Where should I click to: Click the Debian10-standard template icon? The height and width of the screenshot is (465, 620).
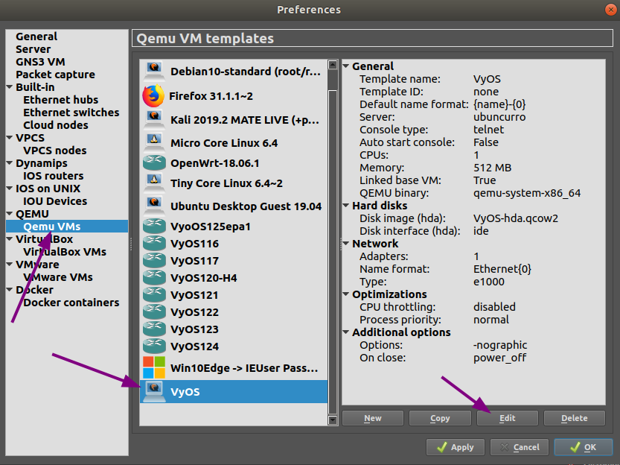(x=154, y=71)
